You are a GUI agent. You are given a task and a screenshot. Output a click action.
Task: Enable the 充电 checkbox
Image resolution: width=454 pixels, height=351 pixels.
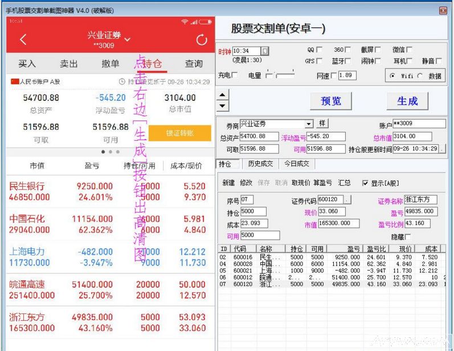235,75
